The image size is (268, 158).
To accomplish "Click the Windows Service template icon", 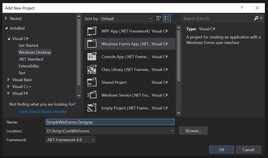I will point(92,95).
